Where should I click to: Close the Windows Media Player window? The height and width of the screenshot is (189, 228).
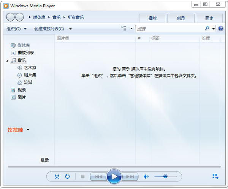[218, 5]
